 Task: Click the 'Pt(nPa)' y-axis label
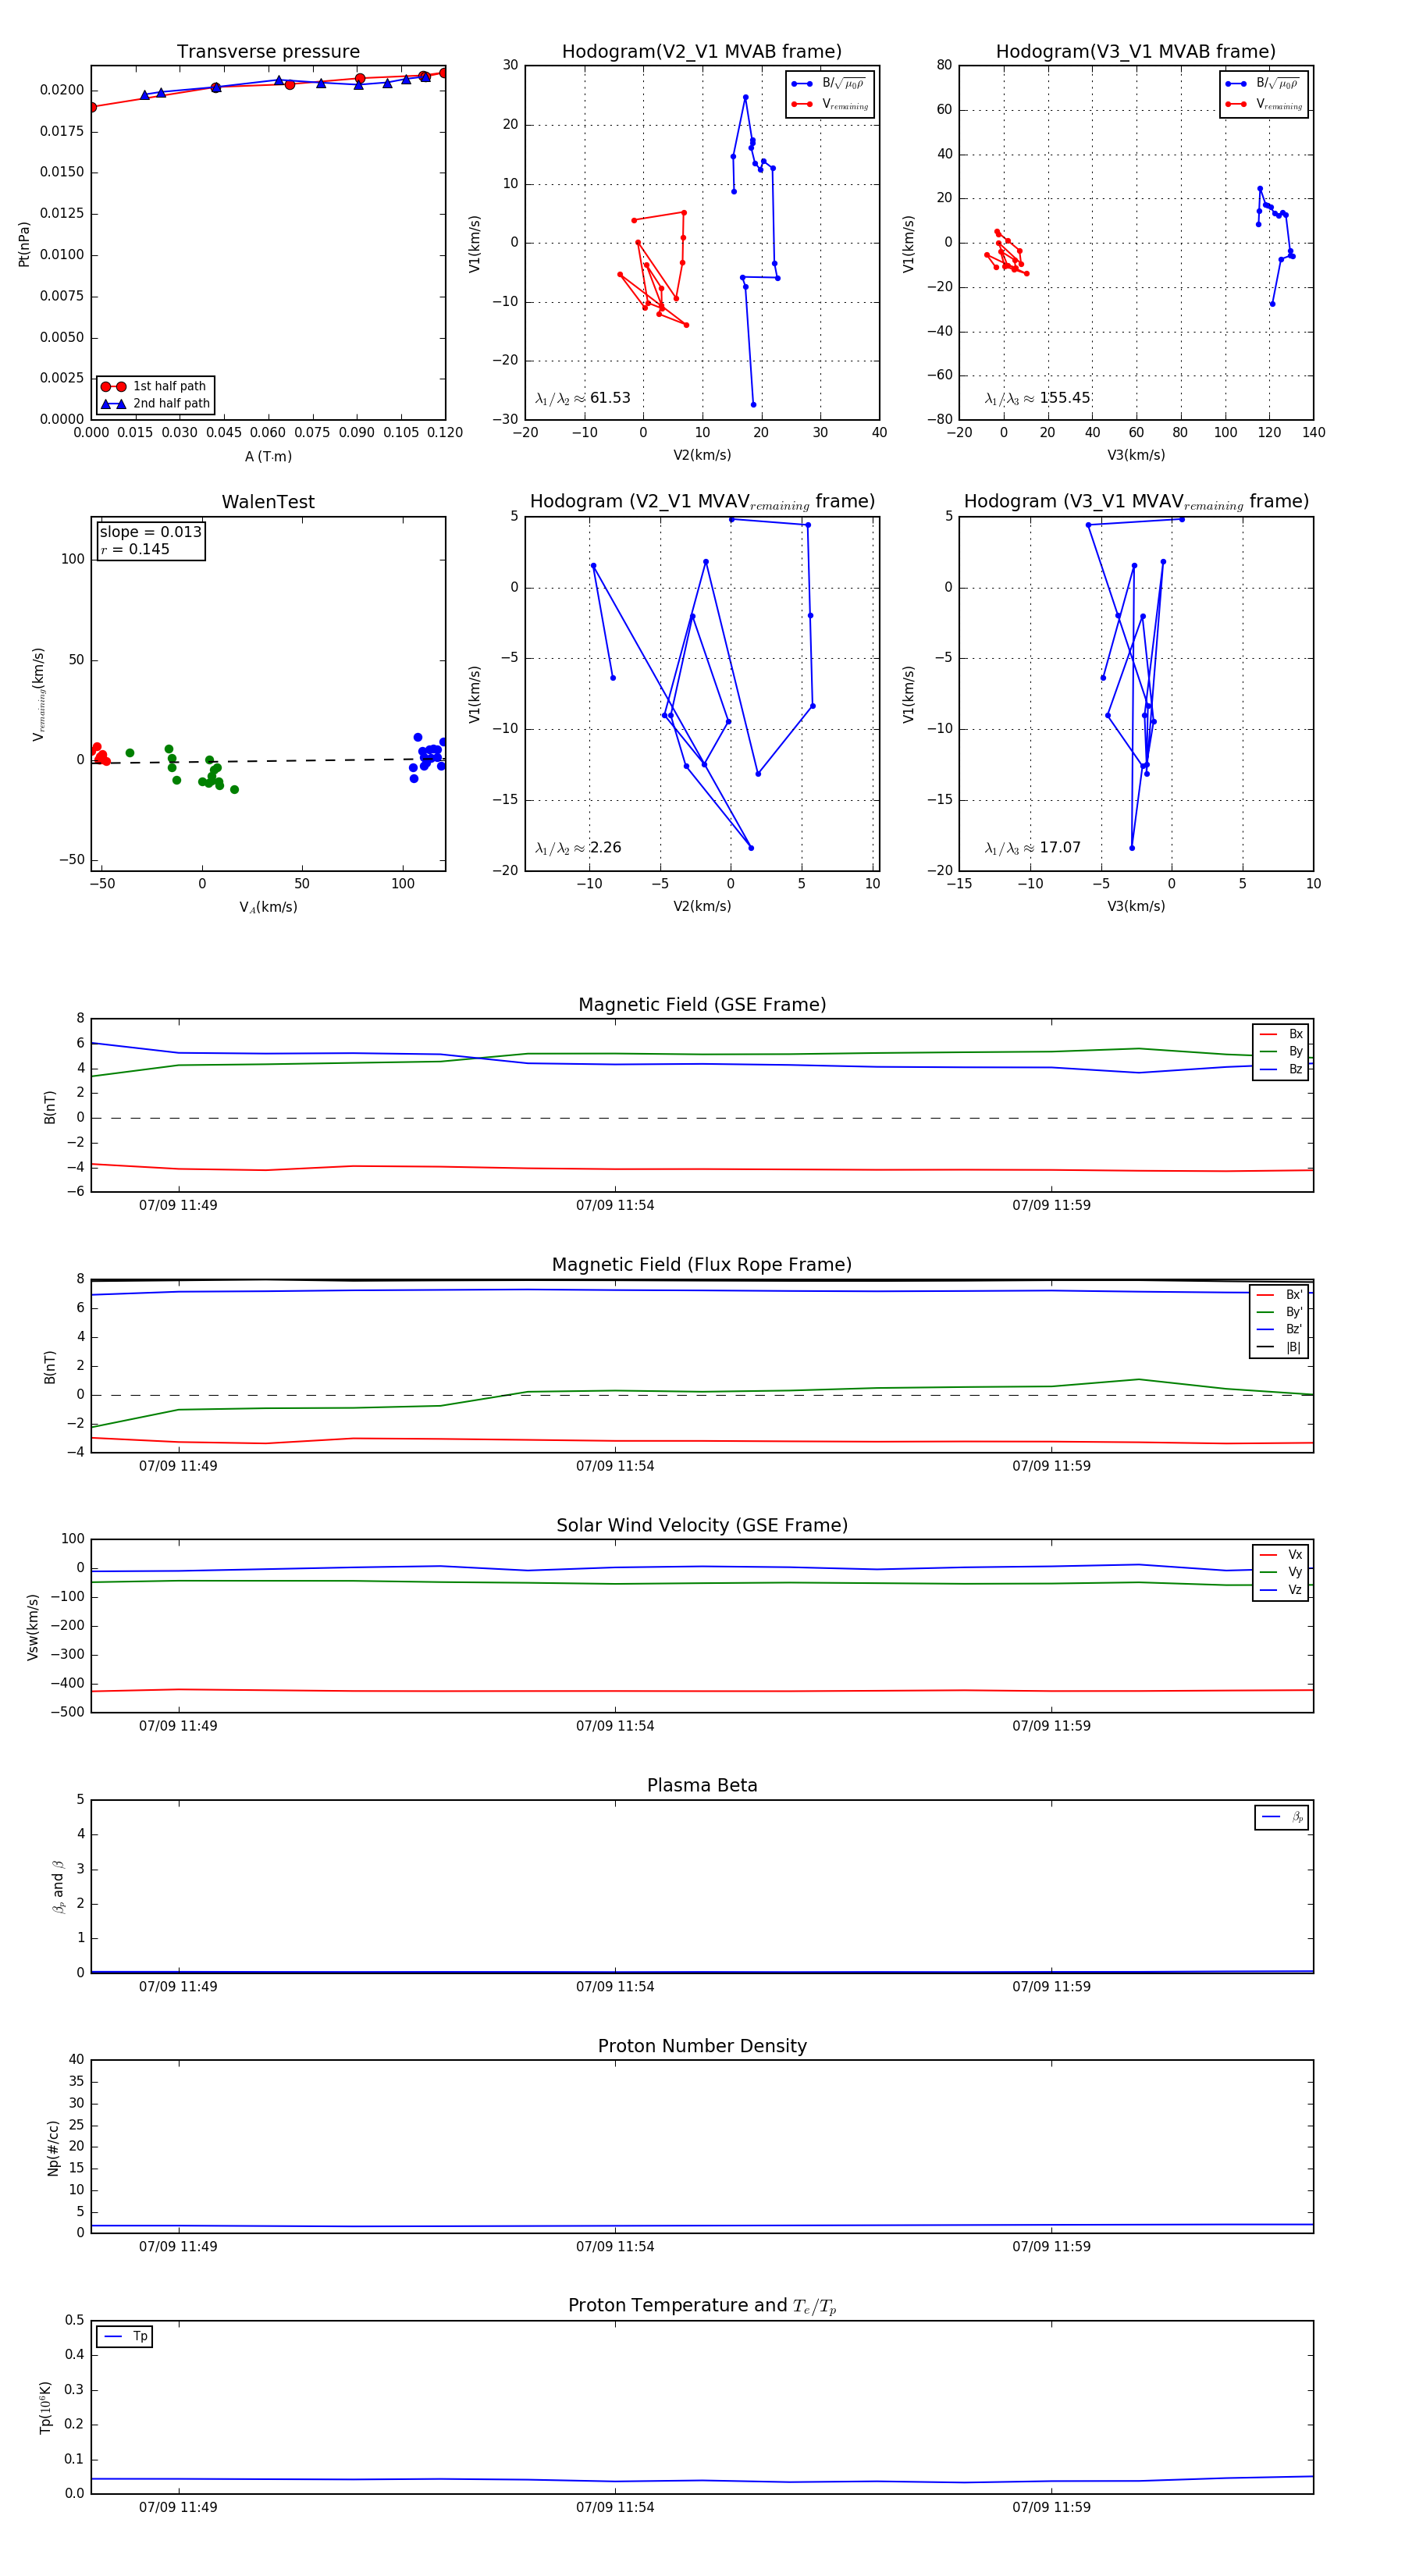24,244
